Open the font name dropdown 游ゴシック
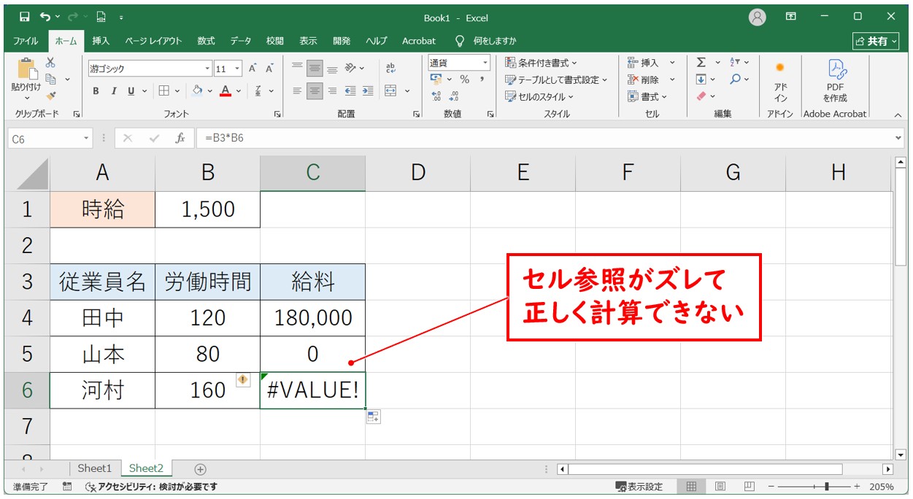The image size is (913, 499). point(207,69)
